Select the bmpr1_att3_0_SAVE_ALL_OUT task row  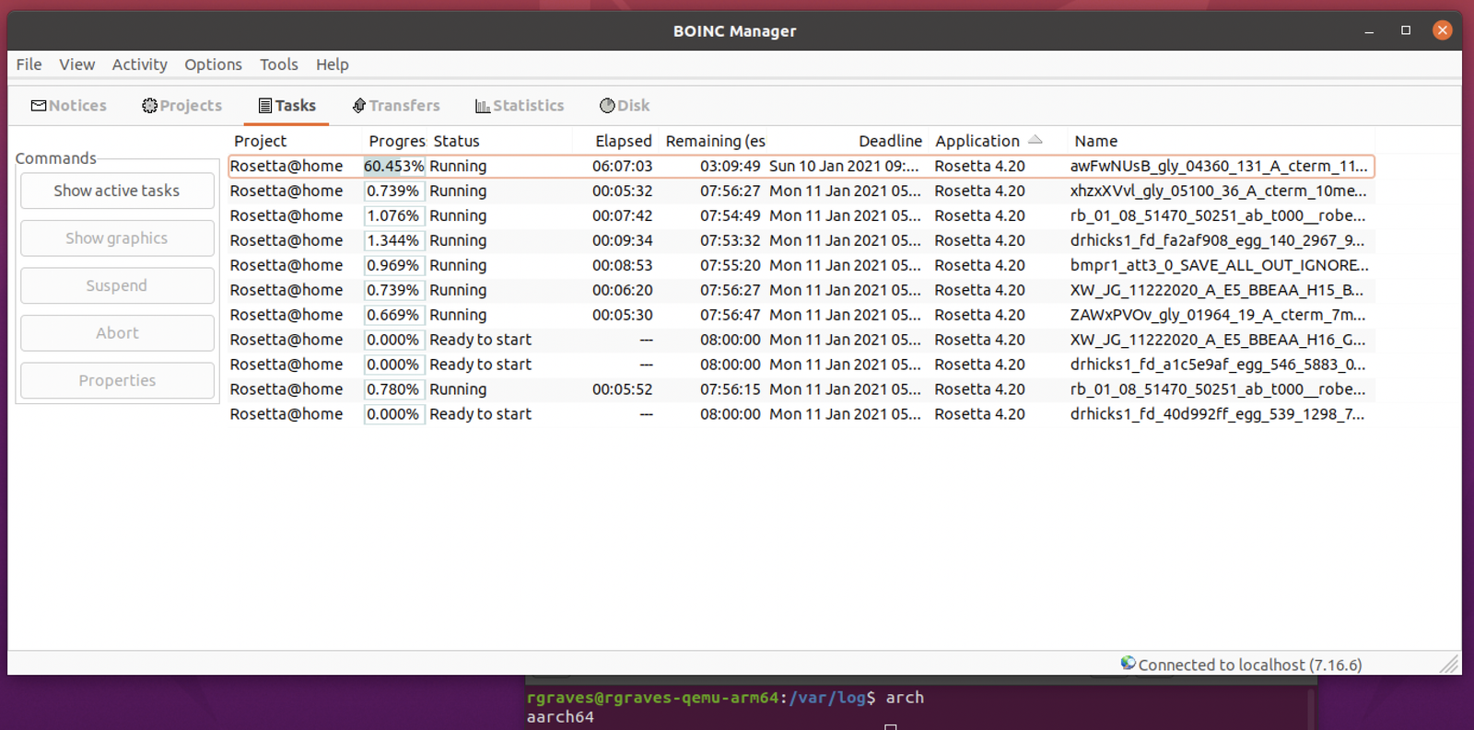point(1218,265)
